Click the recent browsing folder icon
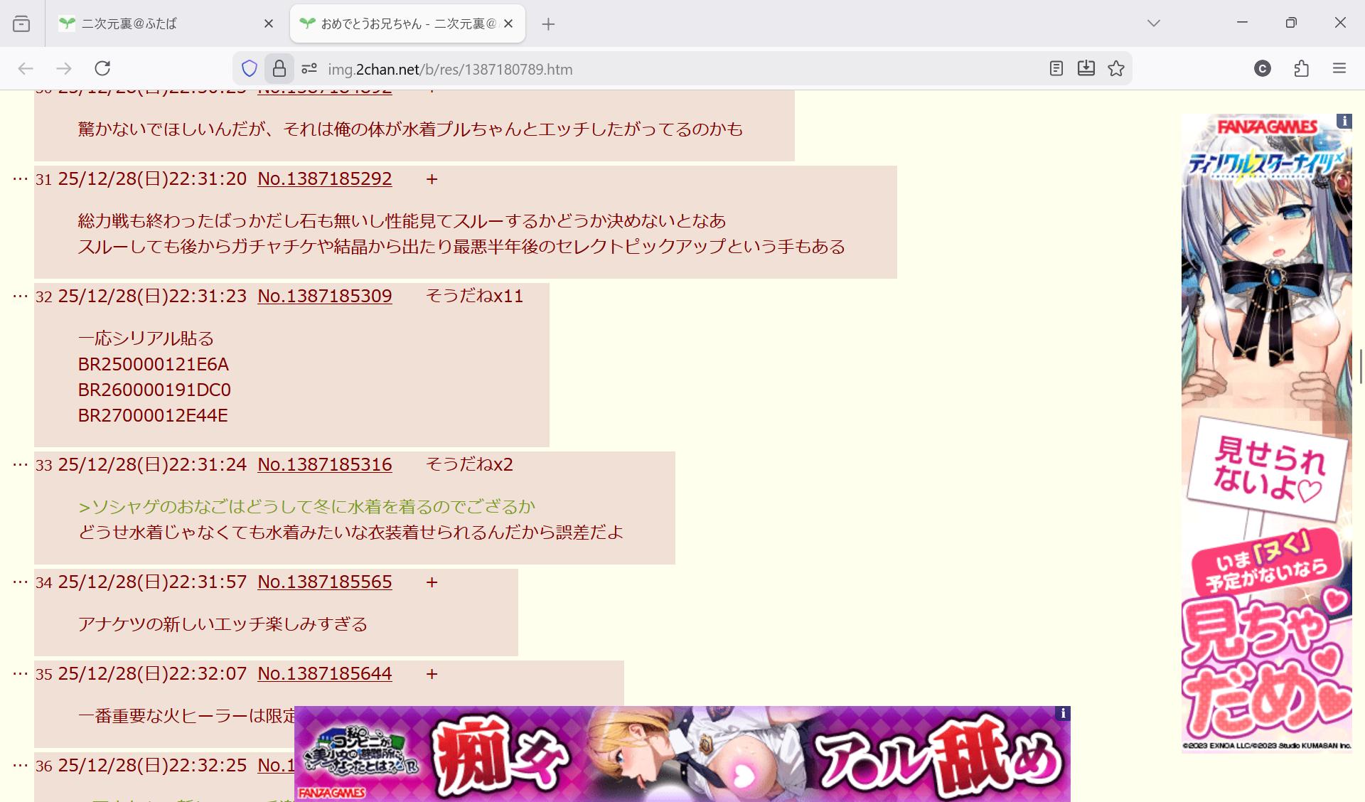The width and height of the screenshot is (1365, 802). (21, 23)
